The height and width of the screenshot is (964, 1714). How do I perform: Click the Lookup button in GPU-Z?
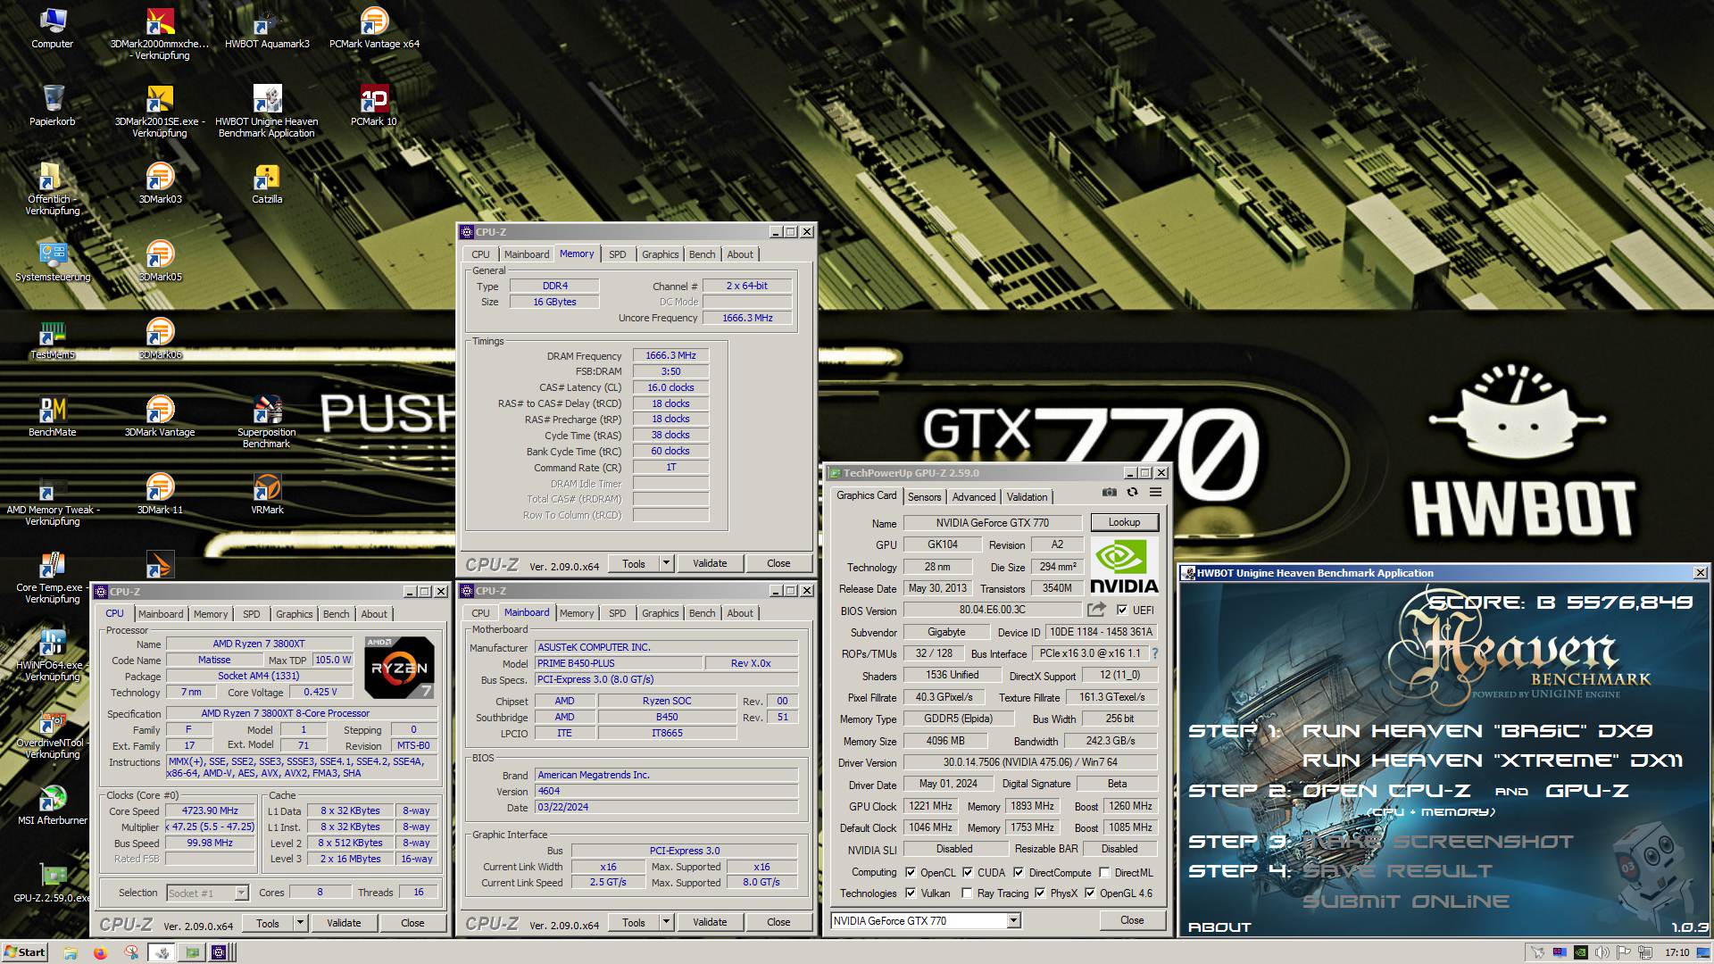[1124, 522]
